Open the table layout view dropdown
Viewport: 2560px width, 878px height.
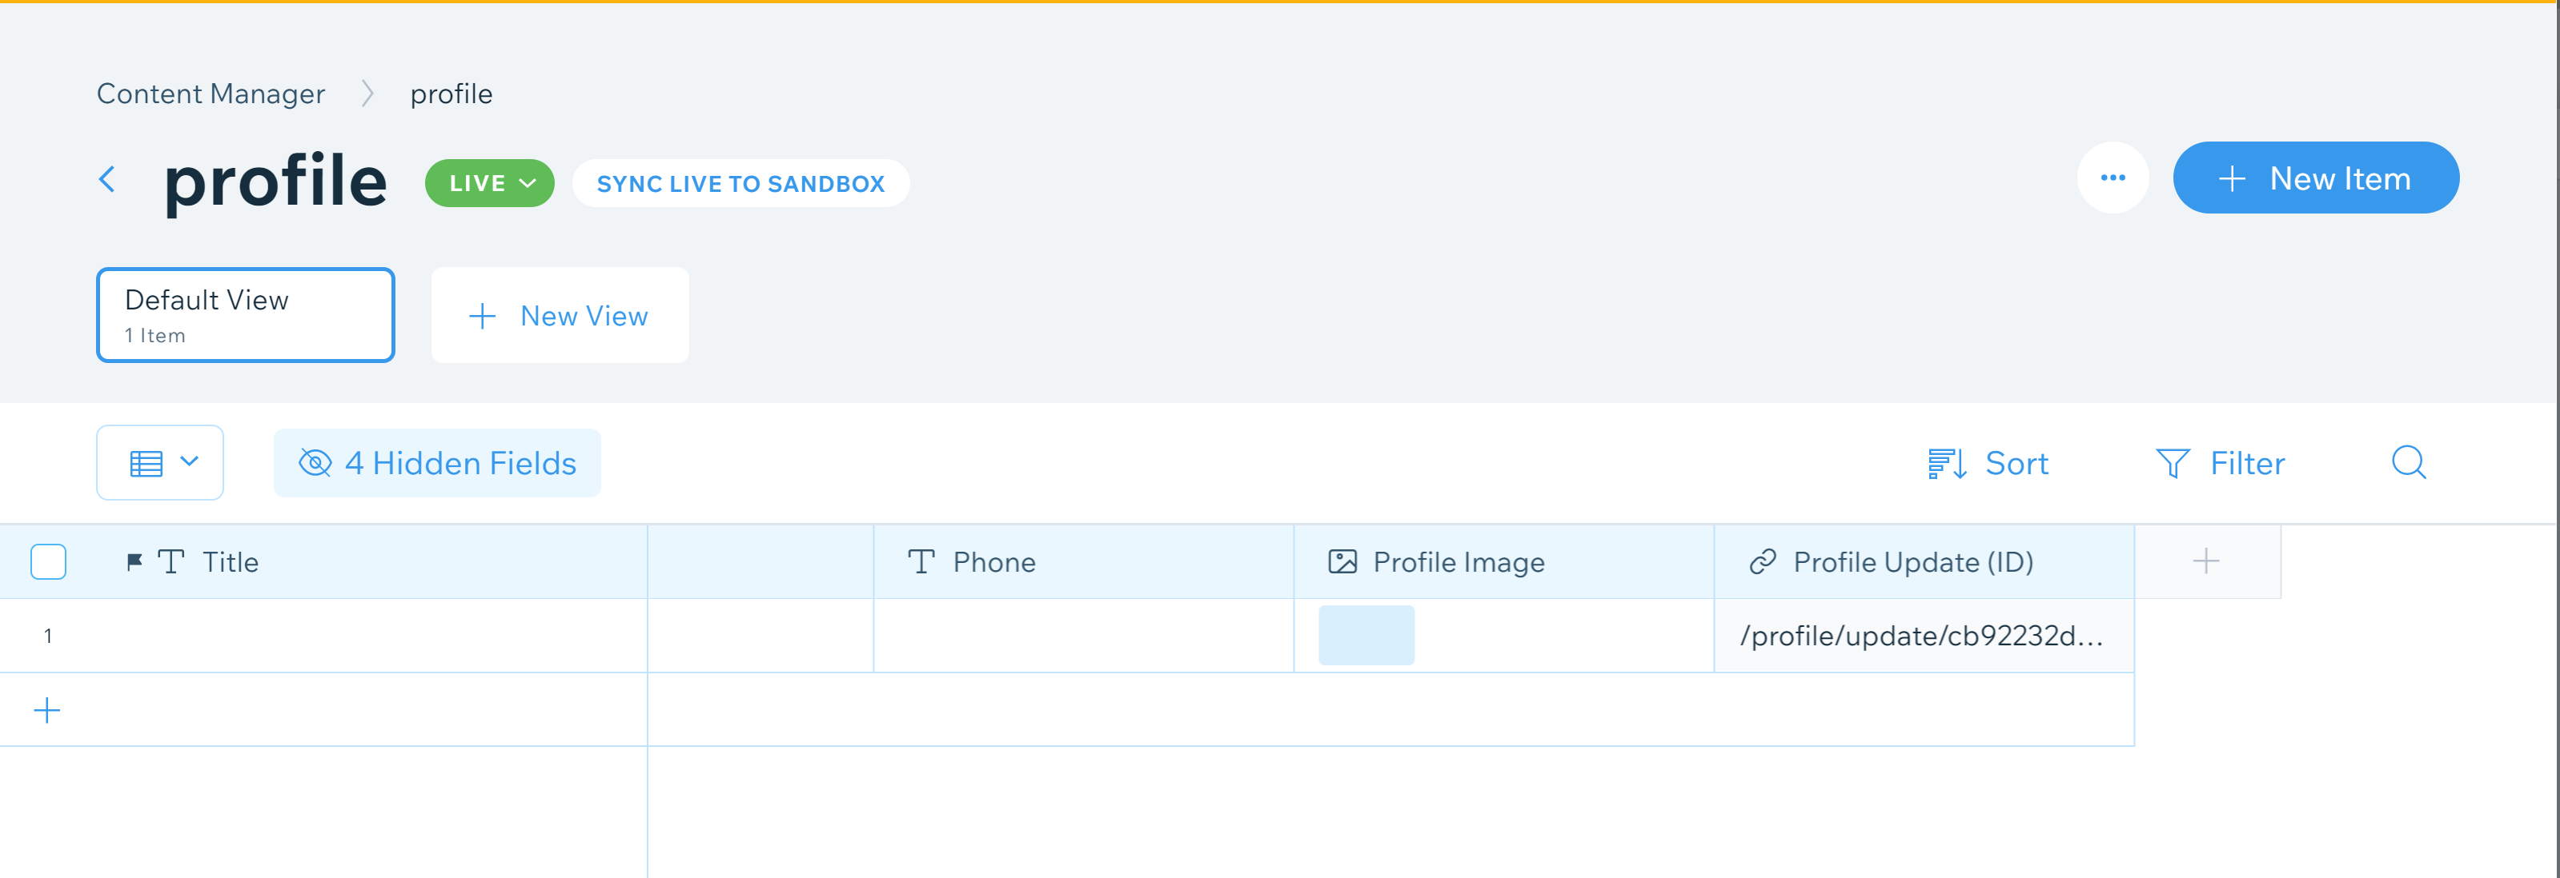160,463
